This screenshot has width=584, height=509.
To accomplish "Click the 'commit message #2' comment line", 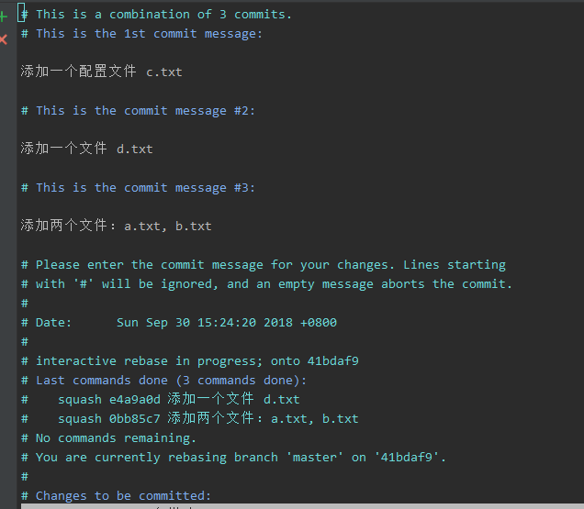I will pyautogui.click(x=138, y=110).
